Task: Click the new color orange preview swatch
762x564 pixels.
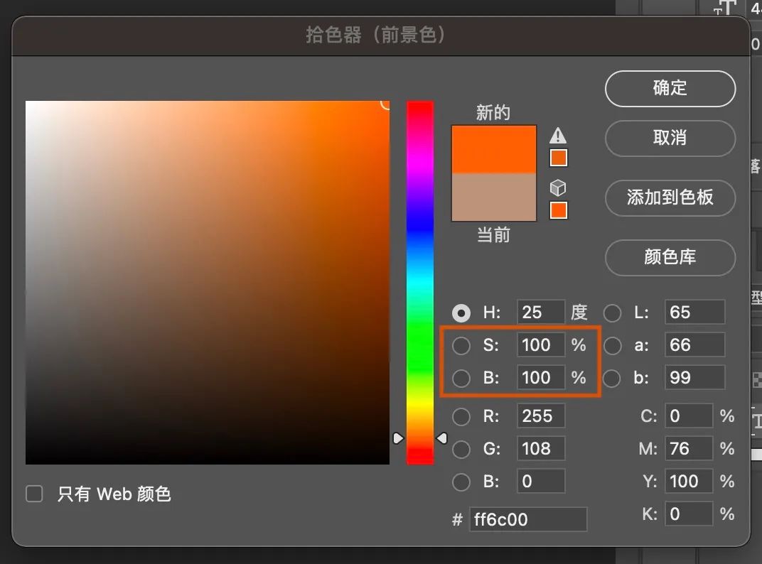Action: pyautogui.click(x=494, y=149)
